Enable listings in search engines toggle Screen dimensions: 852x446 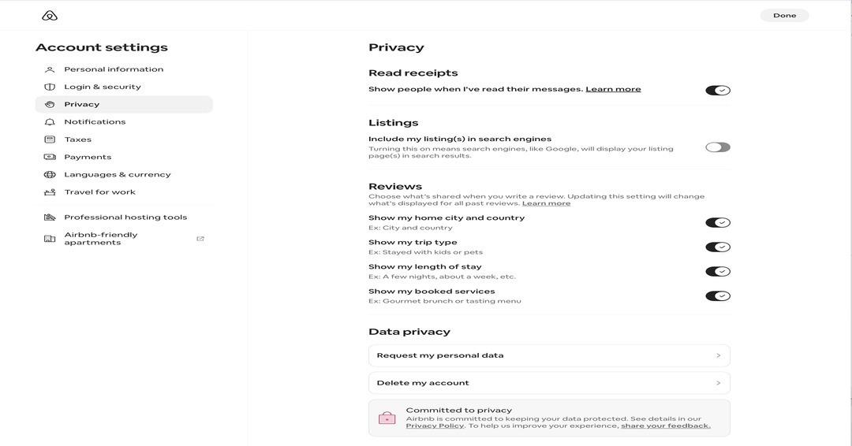(718, 147)
